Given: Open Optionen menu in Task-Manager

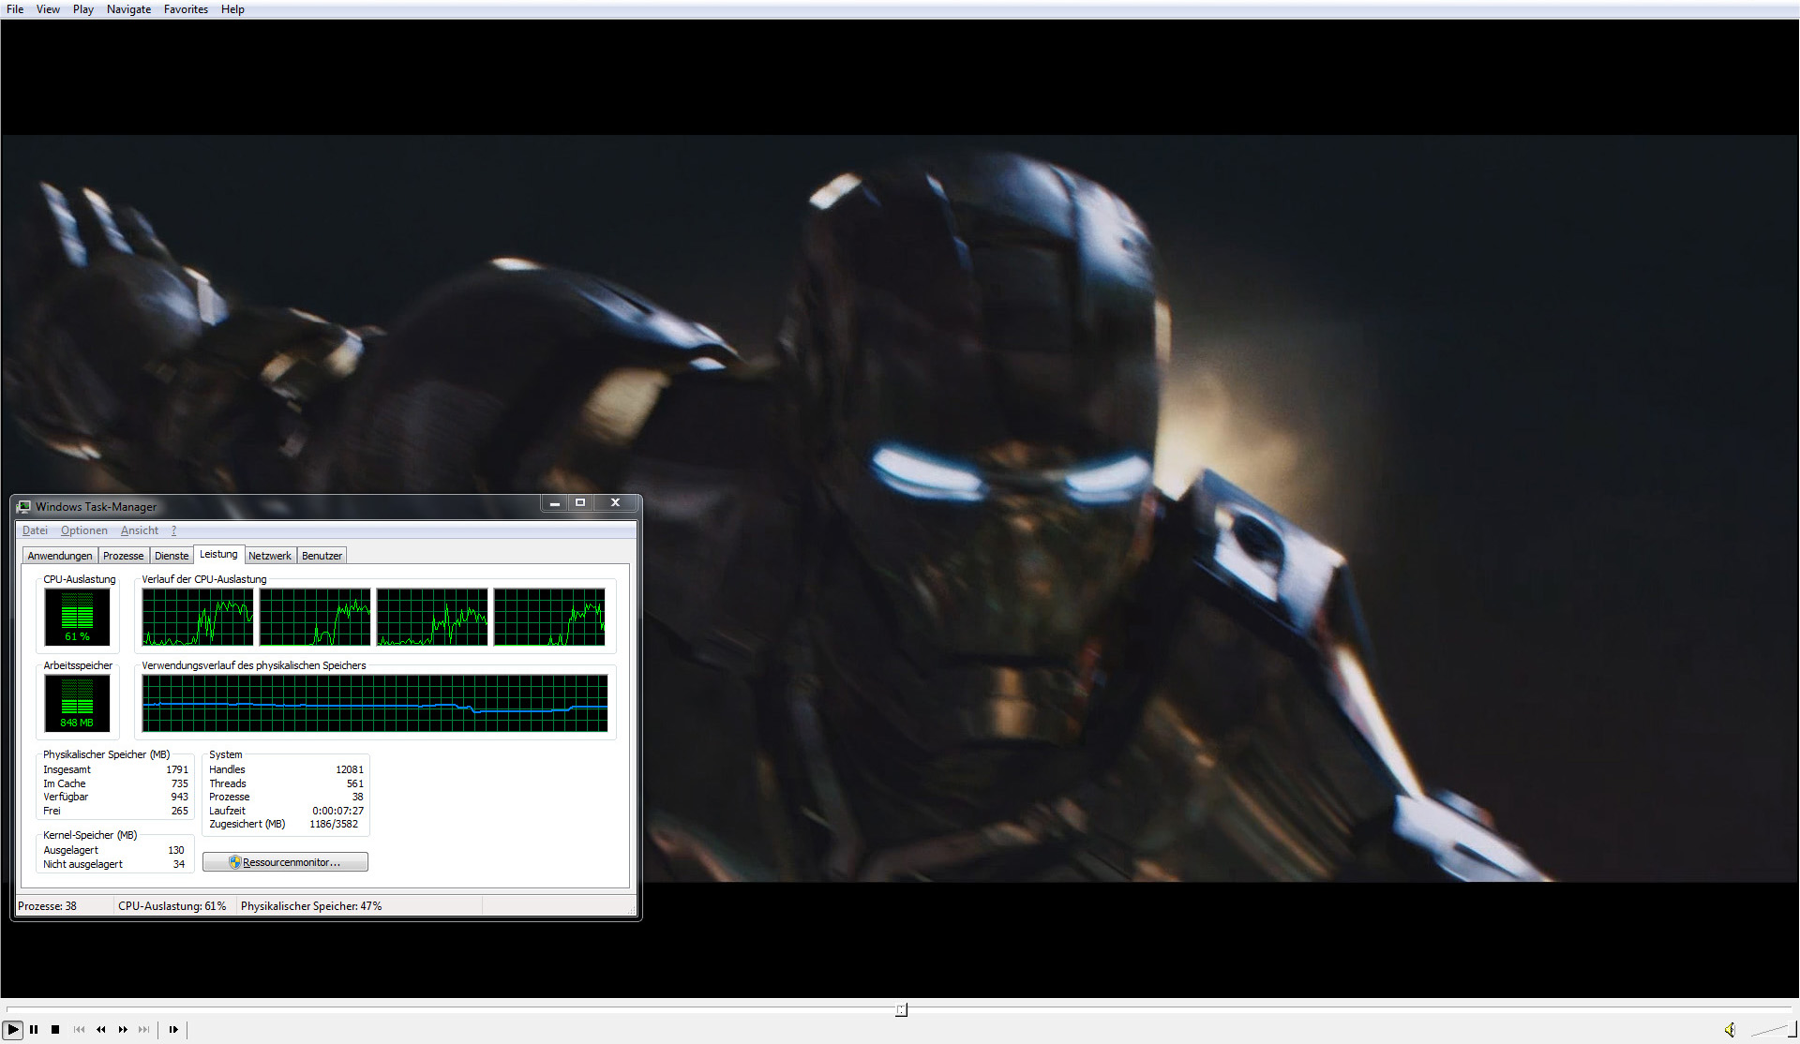Looking at the screenshot, I should (84, 530).
